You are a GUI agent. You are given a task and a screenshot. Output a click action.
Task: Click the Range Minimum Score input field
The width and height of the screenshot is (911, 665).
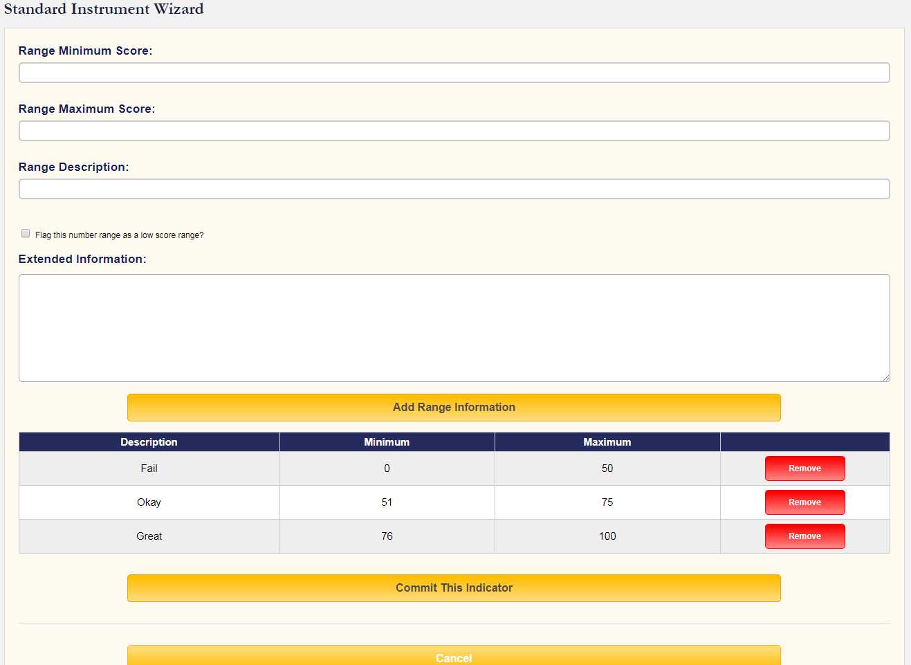(x=454, y=73)
